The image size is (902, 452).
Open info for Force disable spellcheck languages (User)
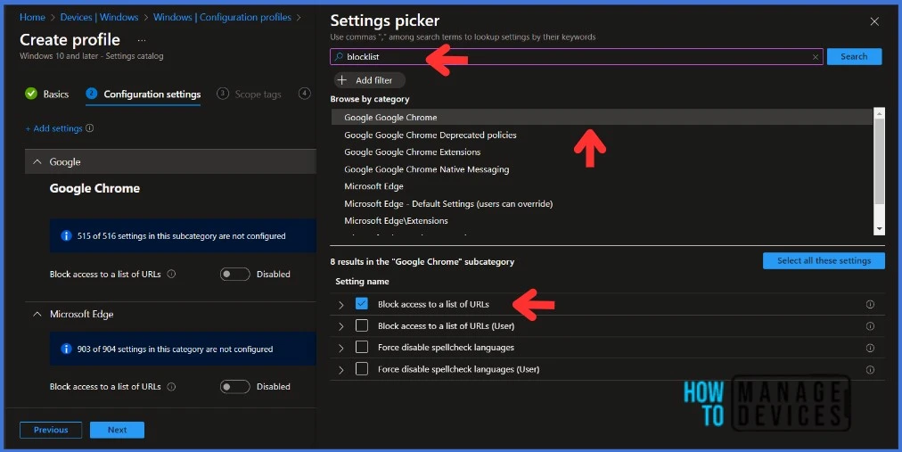(870, 370)
